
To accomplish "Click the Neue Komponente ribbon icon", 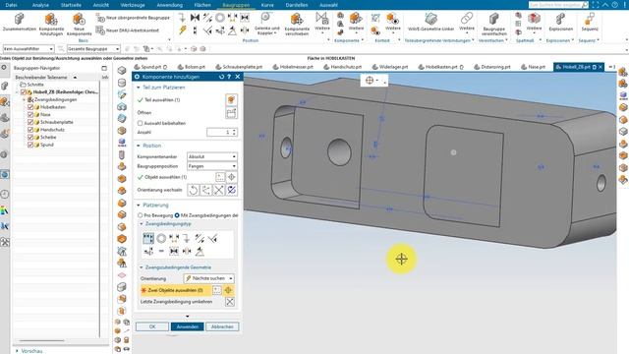I will tap(79, 20).
